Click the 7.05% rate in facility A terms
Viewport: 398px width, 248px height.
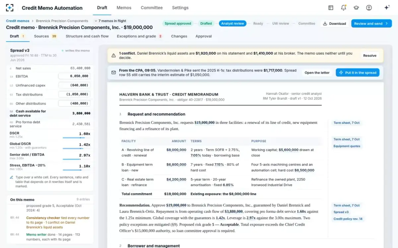196,155
